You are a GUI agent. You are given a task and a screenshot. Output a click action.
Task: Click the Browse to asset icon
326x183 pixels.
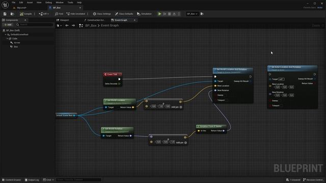click(x=12, y=14)
